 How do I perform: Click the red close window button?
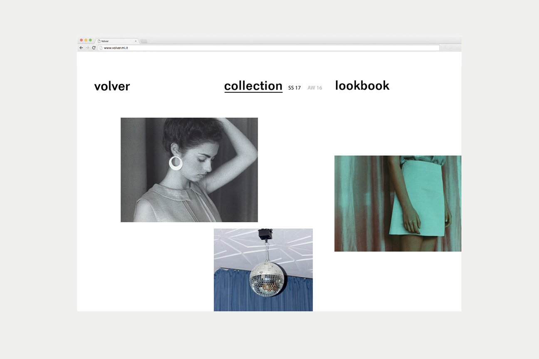(82, 40)
